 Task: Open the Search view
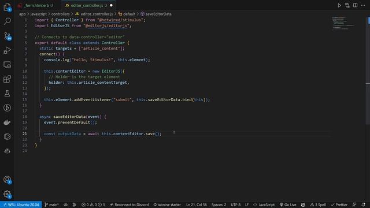coord(7,21)
